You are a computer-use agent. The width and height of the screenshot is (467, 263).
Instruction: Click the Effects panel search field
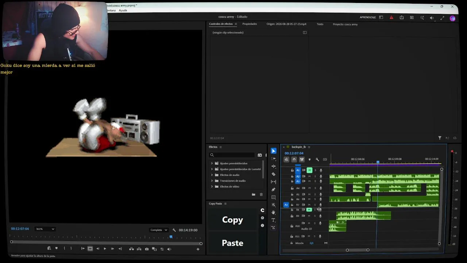232,155
